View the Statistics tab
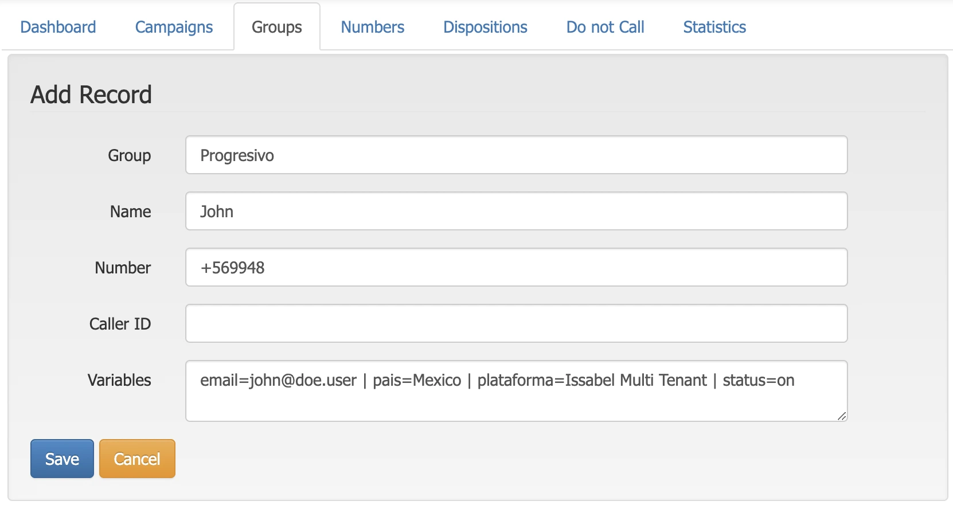The width and height of the screenshot is (953, 509). point(714,27)
